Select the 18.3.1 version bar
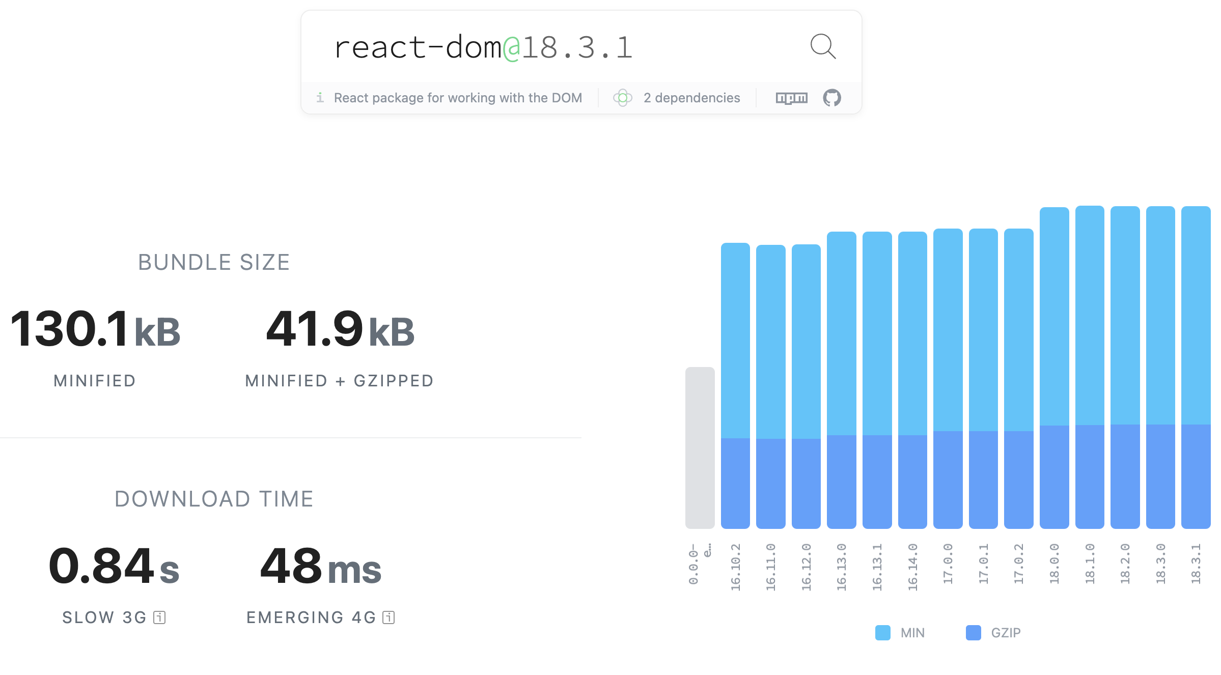Viewport: 1221px width, 675px height. [x=1196, y=367]
